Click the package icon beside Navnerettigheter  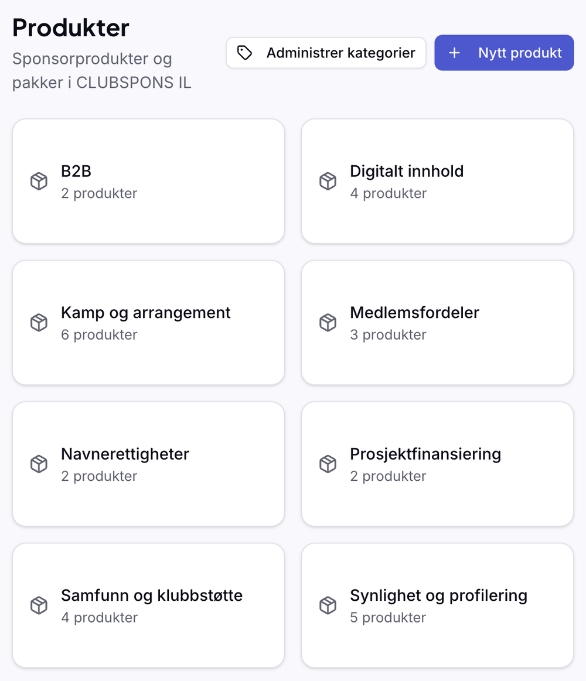click(x=39, y=464)
